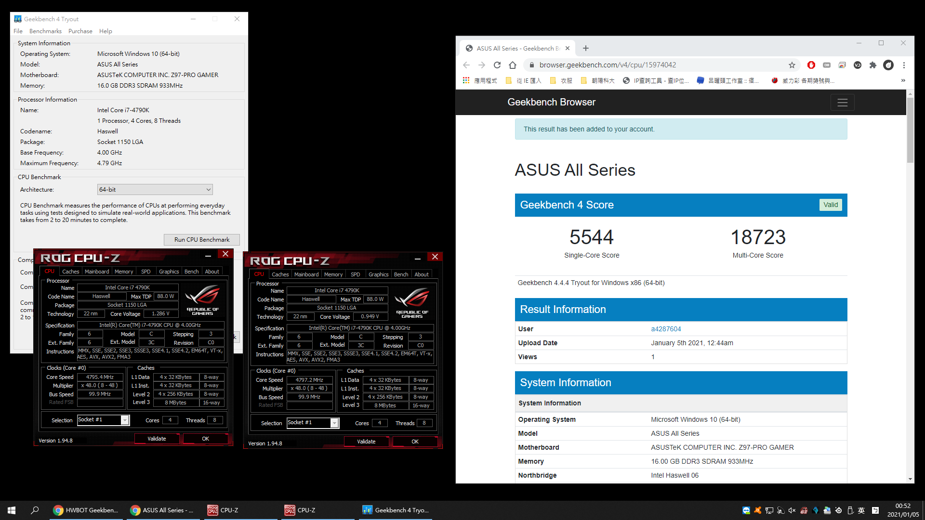The width and height of the screenshot is (925, 520).
Task: Open the Chrome profile avatar
Action: coord(888,65)
